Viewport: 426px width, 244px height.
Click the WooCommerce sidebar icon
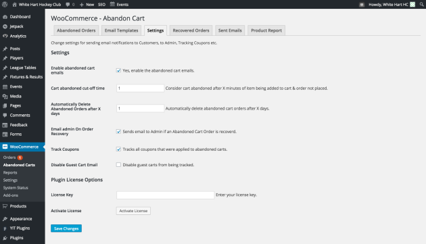click(x=5, y=147)
